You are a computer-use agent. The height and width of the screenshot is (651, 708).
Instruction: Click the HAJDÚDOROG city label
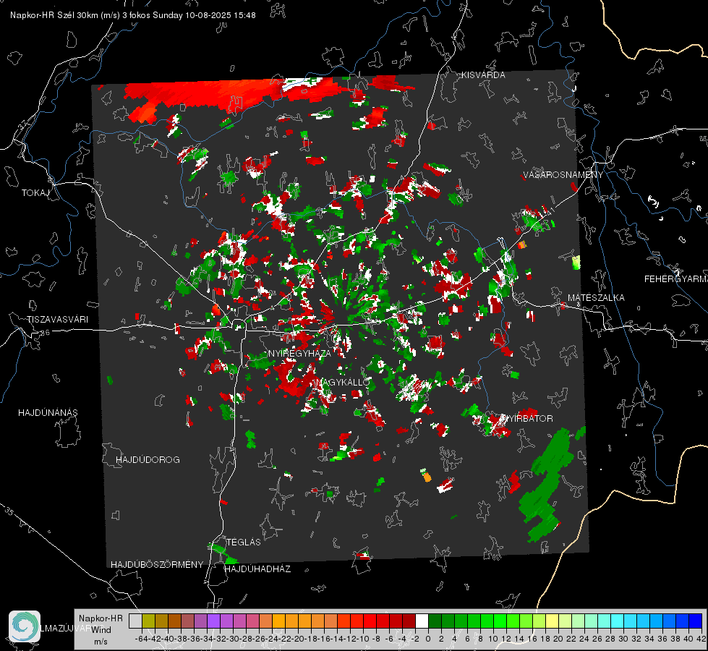148,460
